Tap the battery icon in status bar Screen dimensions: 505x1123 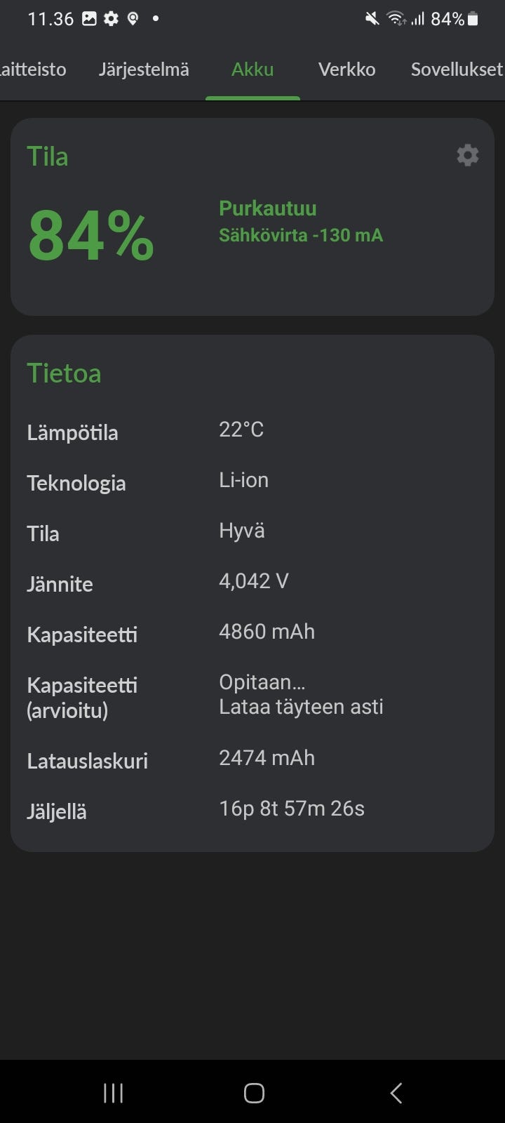[473, 19]
